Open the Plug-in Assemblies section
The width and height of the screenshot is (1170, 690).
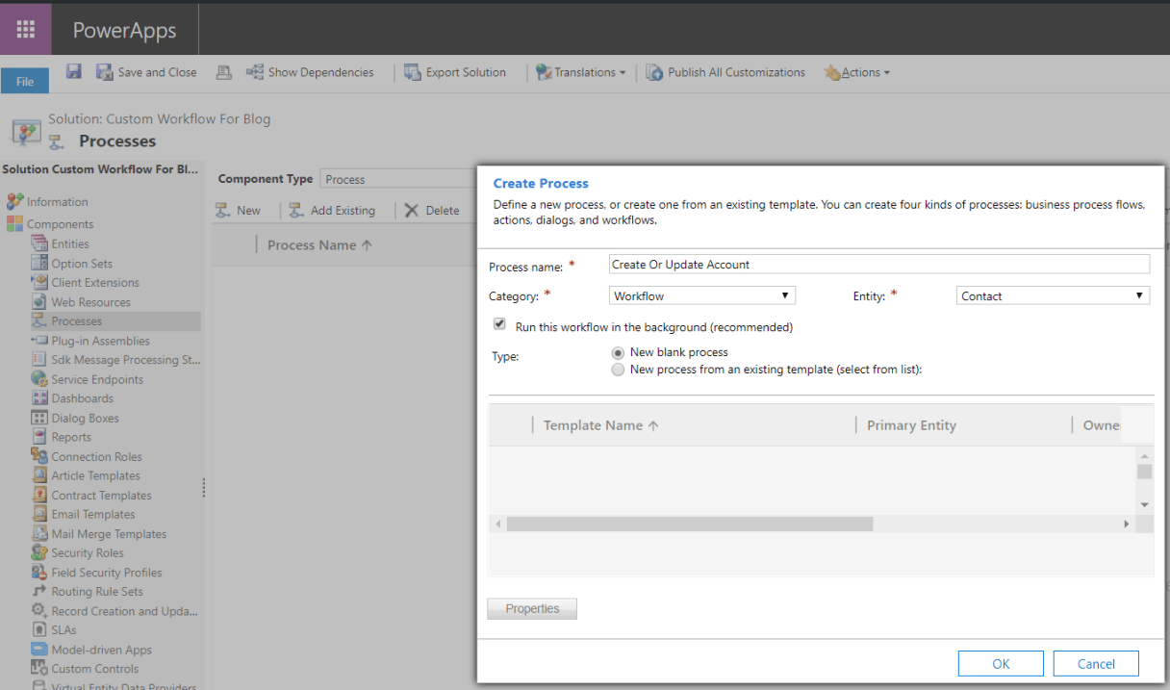pos(99,340)
